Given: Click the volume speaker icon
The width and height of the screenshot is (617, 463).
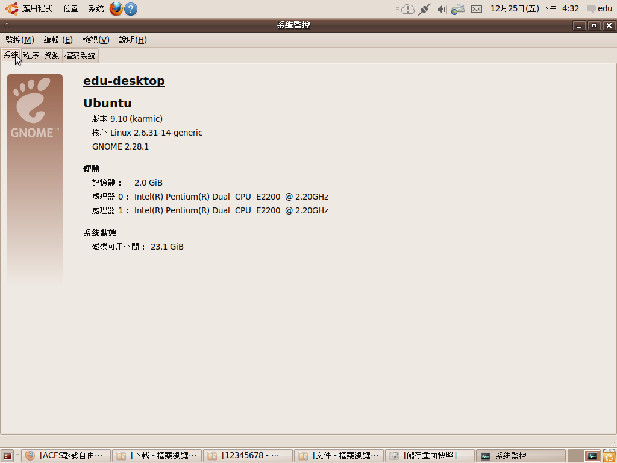Looking at the screenshot, I should coord(442,9).
